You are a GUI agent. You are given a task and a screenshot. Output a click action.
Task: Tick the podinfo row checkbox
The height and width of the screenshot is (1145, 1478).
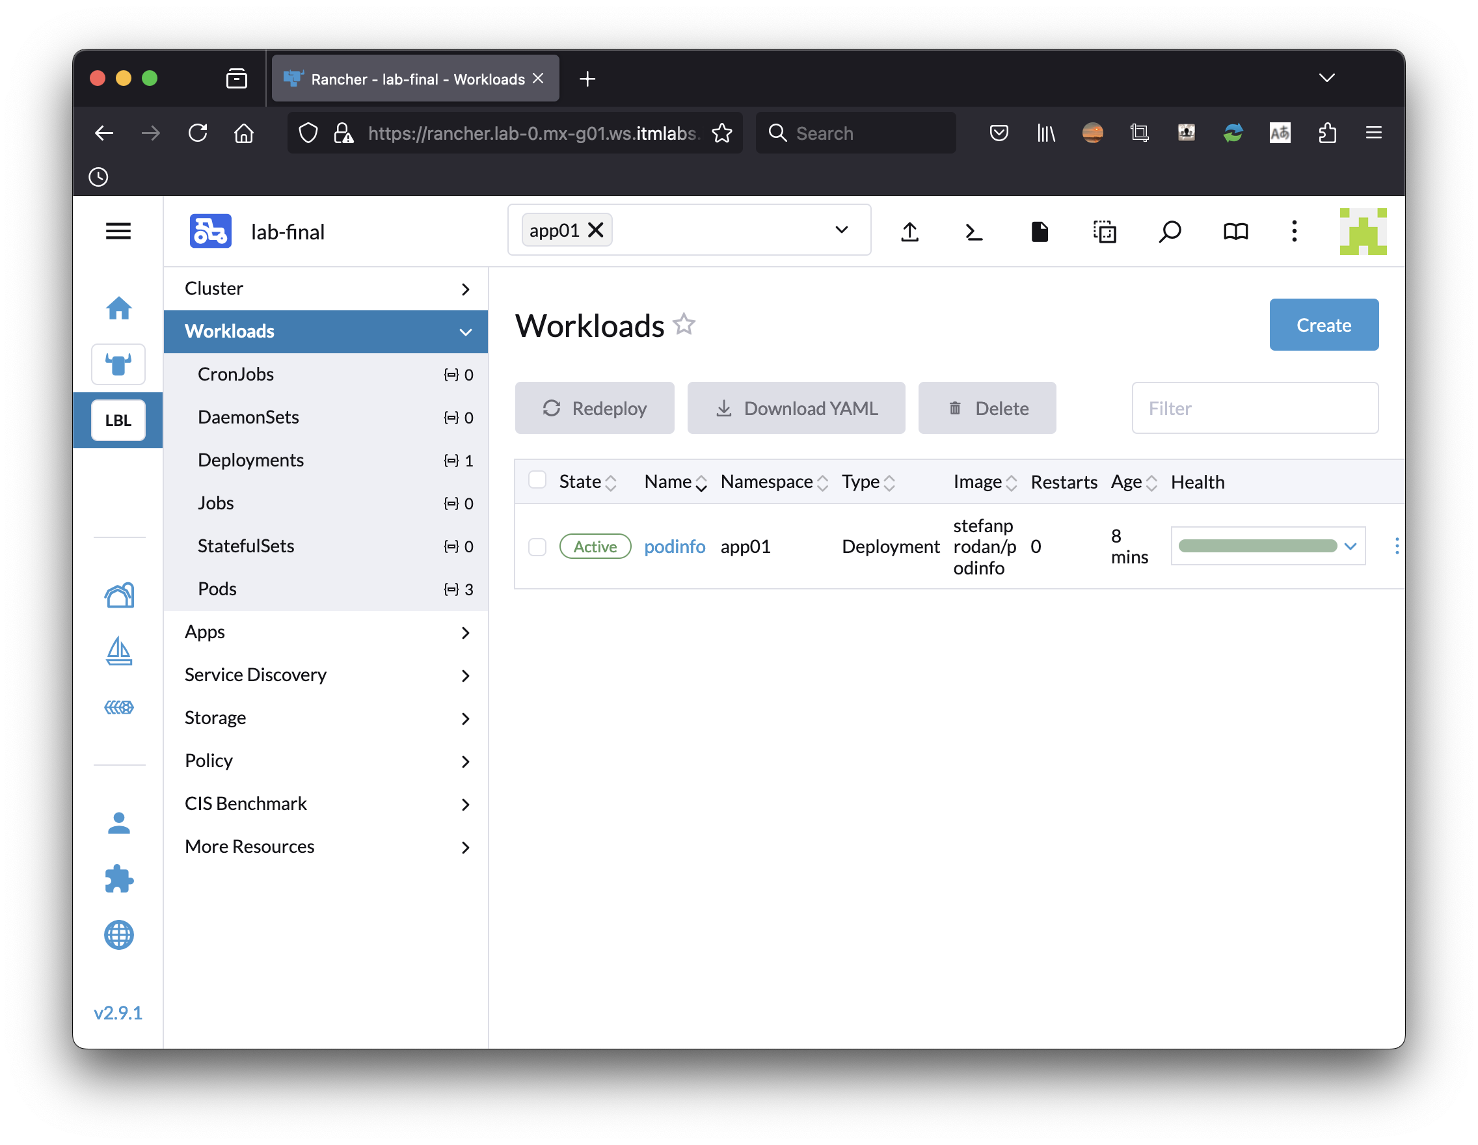(x=537, y=546)
